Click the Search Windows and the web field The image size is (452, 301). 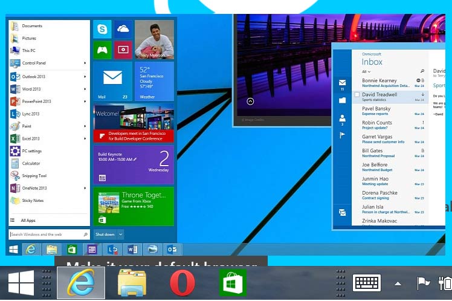tap(50, 235)
